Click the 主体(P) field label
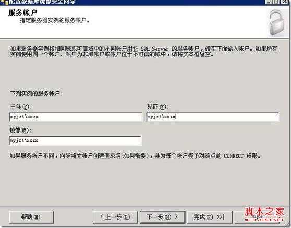Image resolution: width=291 pixels, height=228 pixels. (x=20, y=107)
